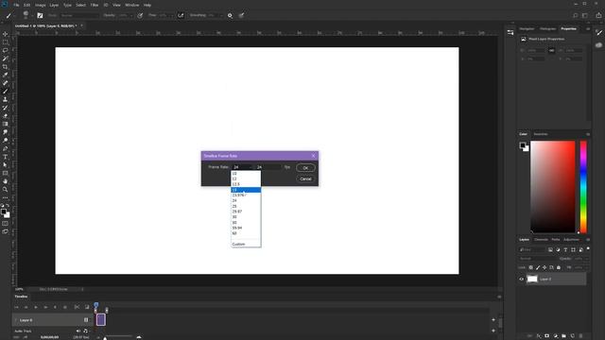Toggle pressure for opacity icon in options bar
This screenshot has width=605, height=340.
tap(140, 15)
